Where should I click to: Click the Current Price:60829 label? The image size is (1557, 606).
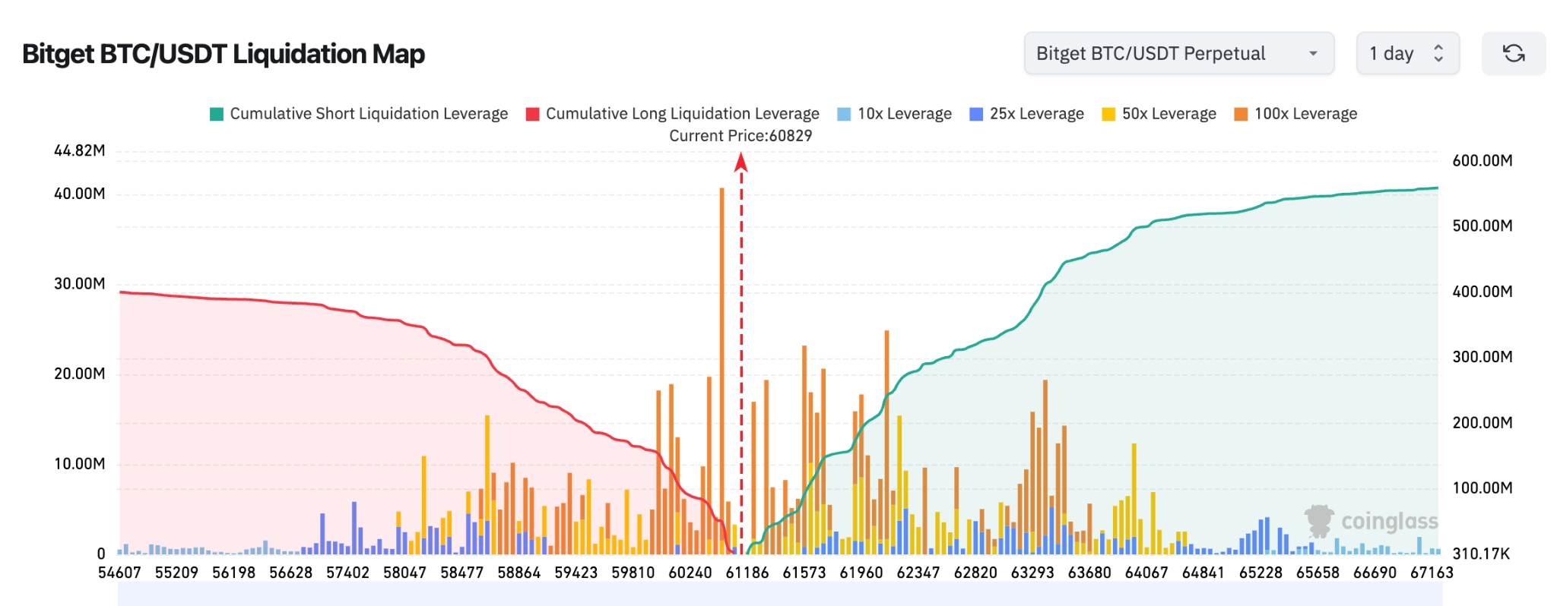click(x=740, y=136)
